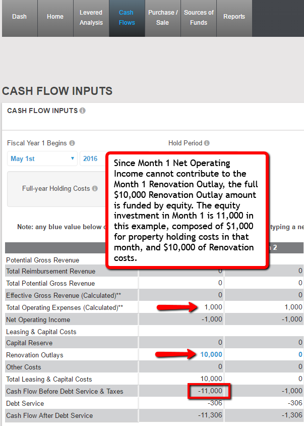Switch to the Levered Analysis tab
304x426 pixels.
click(91, 18)
